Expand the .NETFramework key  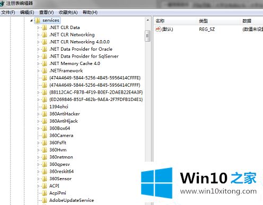(x=38, y=71)
